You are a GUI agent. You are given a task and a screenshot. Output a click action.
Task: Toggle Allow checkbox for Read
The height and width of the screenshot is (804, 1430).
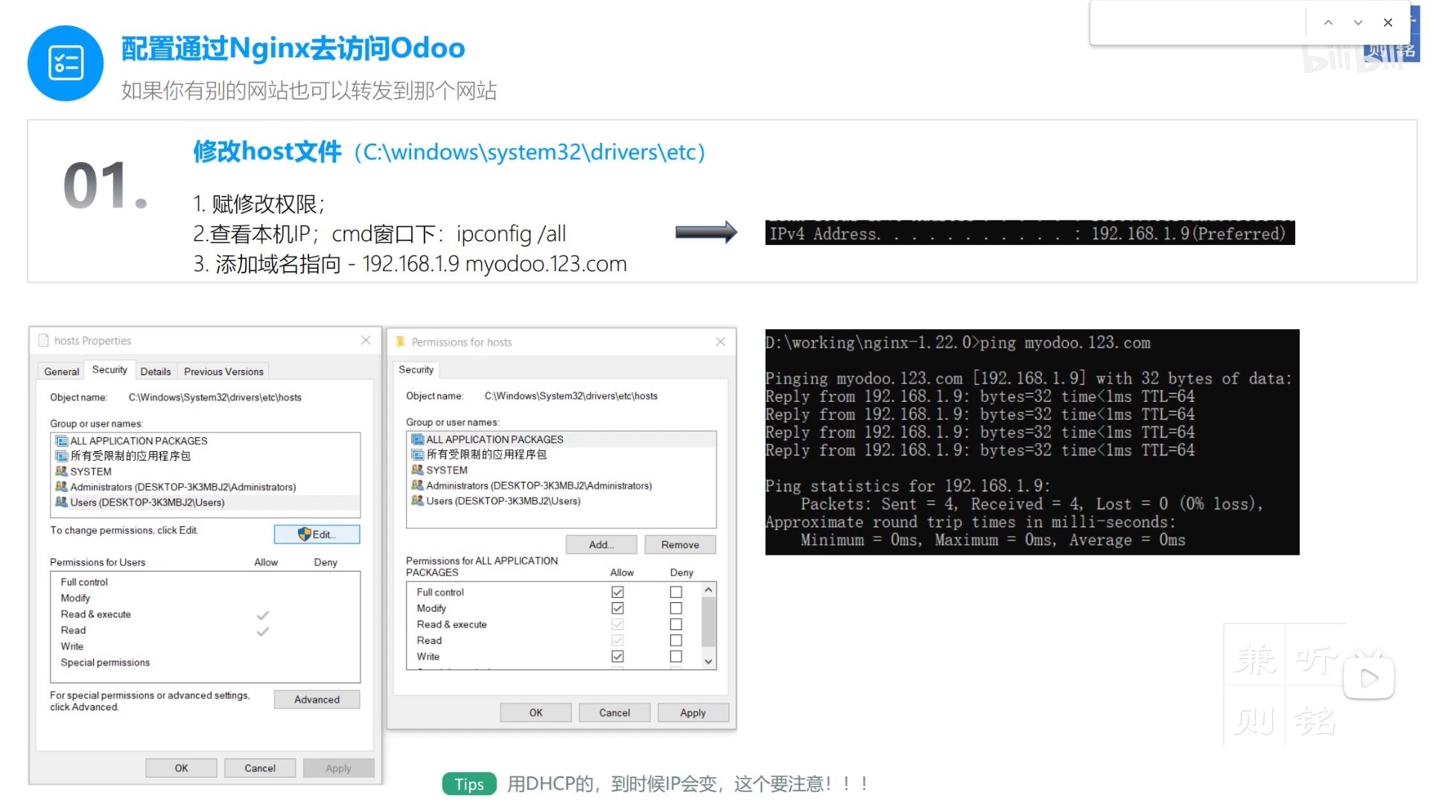617,640
